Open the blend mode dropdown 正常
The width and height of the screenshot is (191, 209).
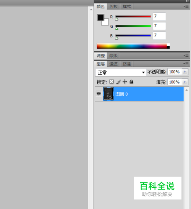click(121, 72)
